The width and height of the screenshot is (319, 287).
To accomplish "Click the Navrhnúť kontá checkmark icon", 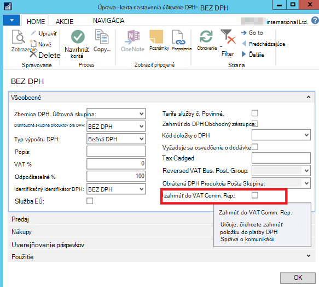I will tap(78, 37).
